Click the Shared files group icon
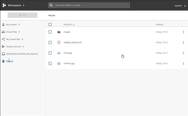 [3, 32]
